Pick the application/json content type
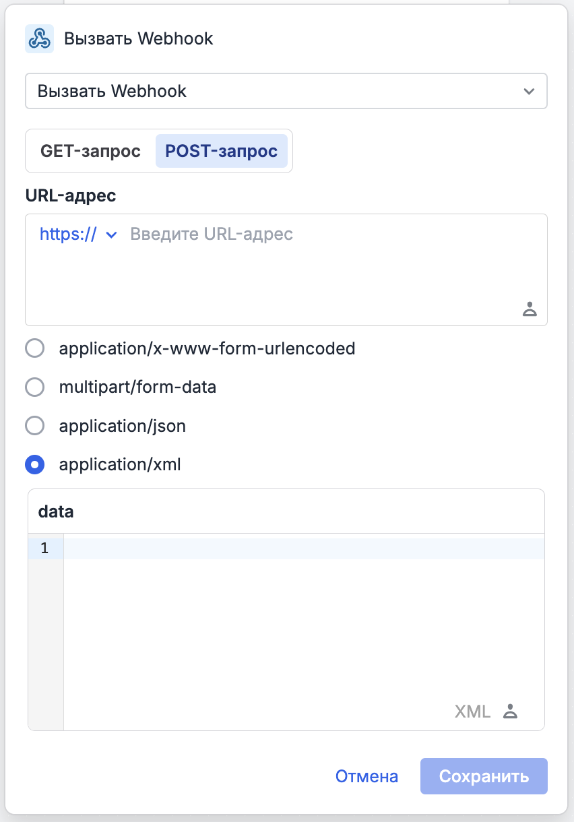The height and width of the screenshot is (822, 574). [x=34, y=426]
